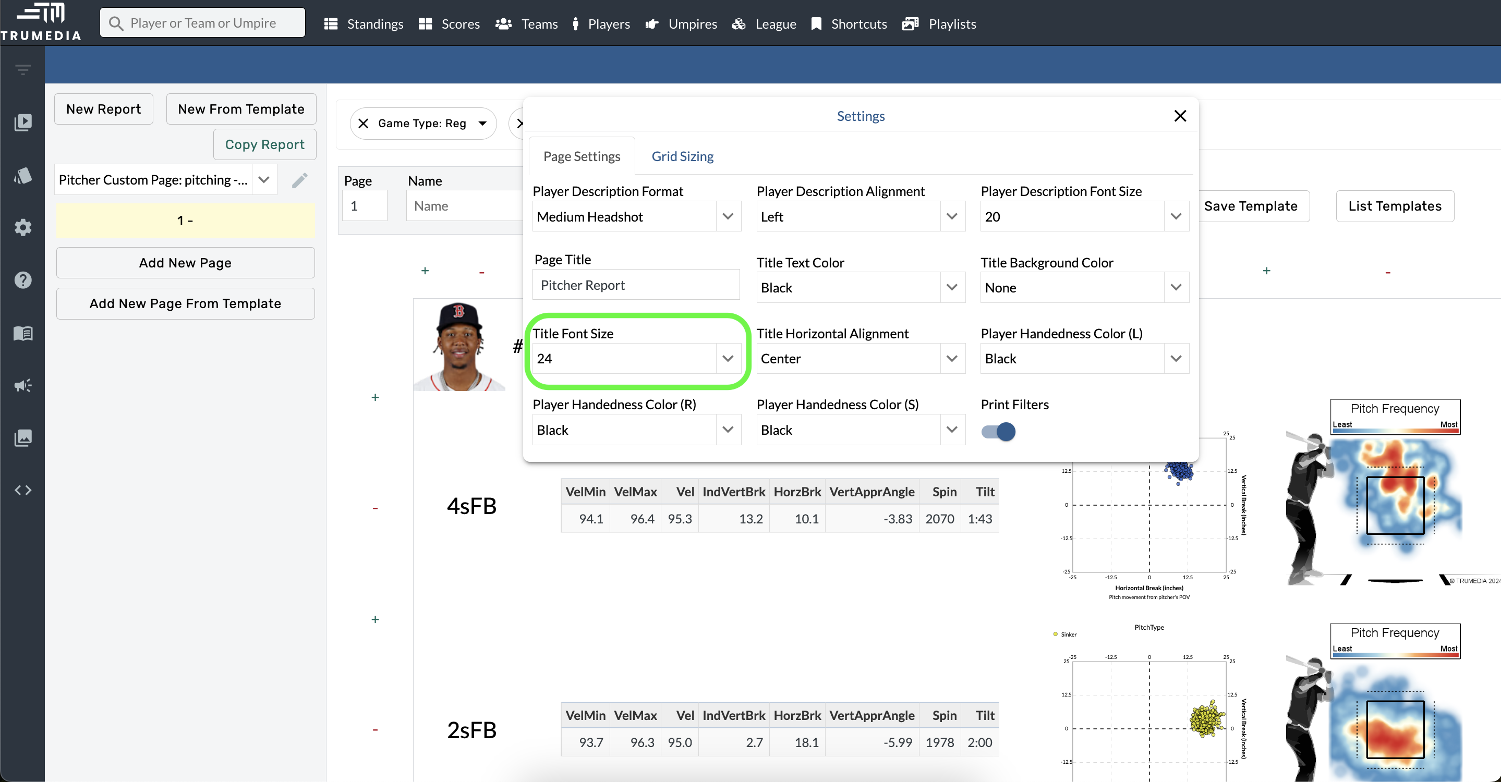The image size is (1501, 782).
Task: Click the List Templates button
Action: [1395, 205]
